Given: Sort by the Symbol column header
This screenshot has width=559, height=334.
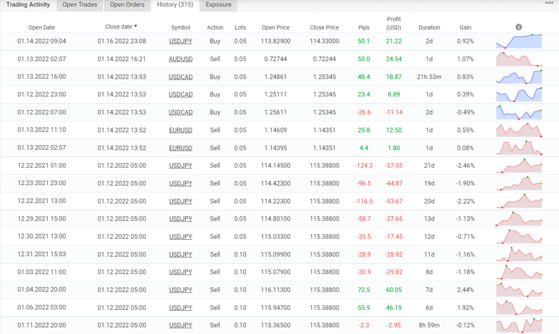Looking at the screenshot, I should point(181,27).
